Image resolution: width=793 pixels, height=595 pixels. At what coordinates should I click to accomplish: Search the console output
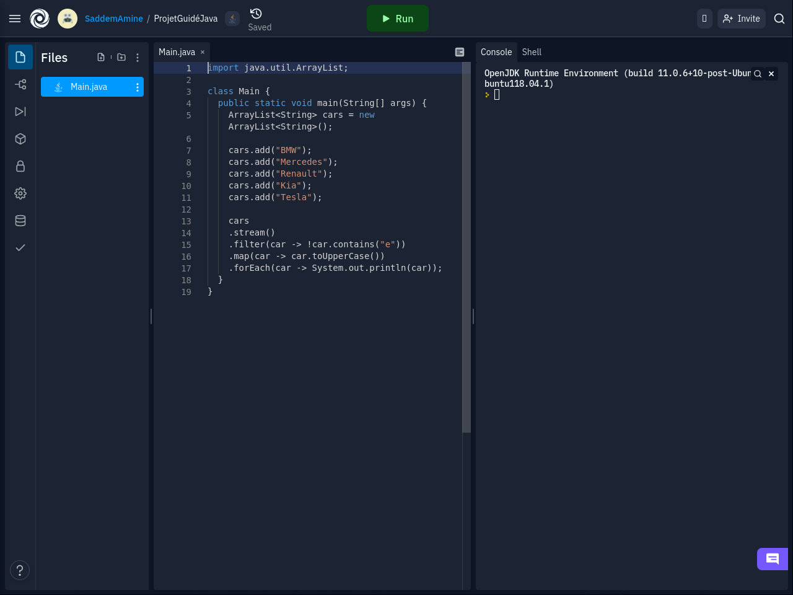pyautogui.click(x=758, y=74)
